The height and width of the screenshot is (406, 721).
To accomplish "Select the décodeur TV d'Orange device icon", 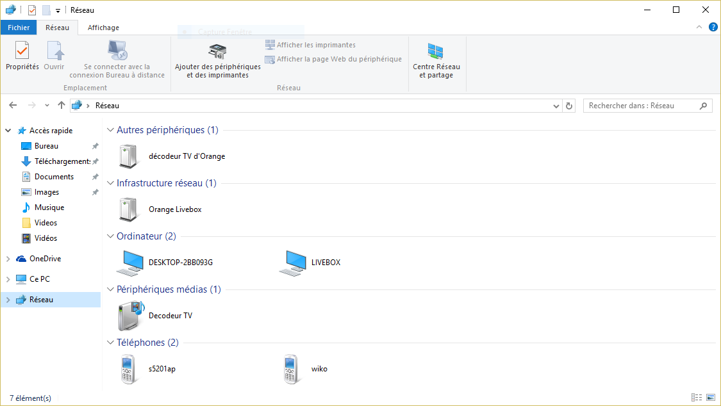I will pos(128,156).
